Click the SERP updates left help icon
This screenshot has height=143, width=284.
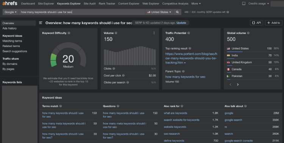[x=228, y=12]
